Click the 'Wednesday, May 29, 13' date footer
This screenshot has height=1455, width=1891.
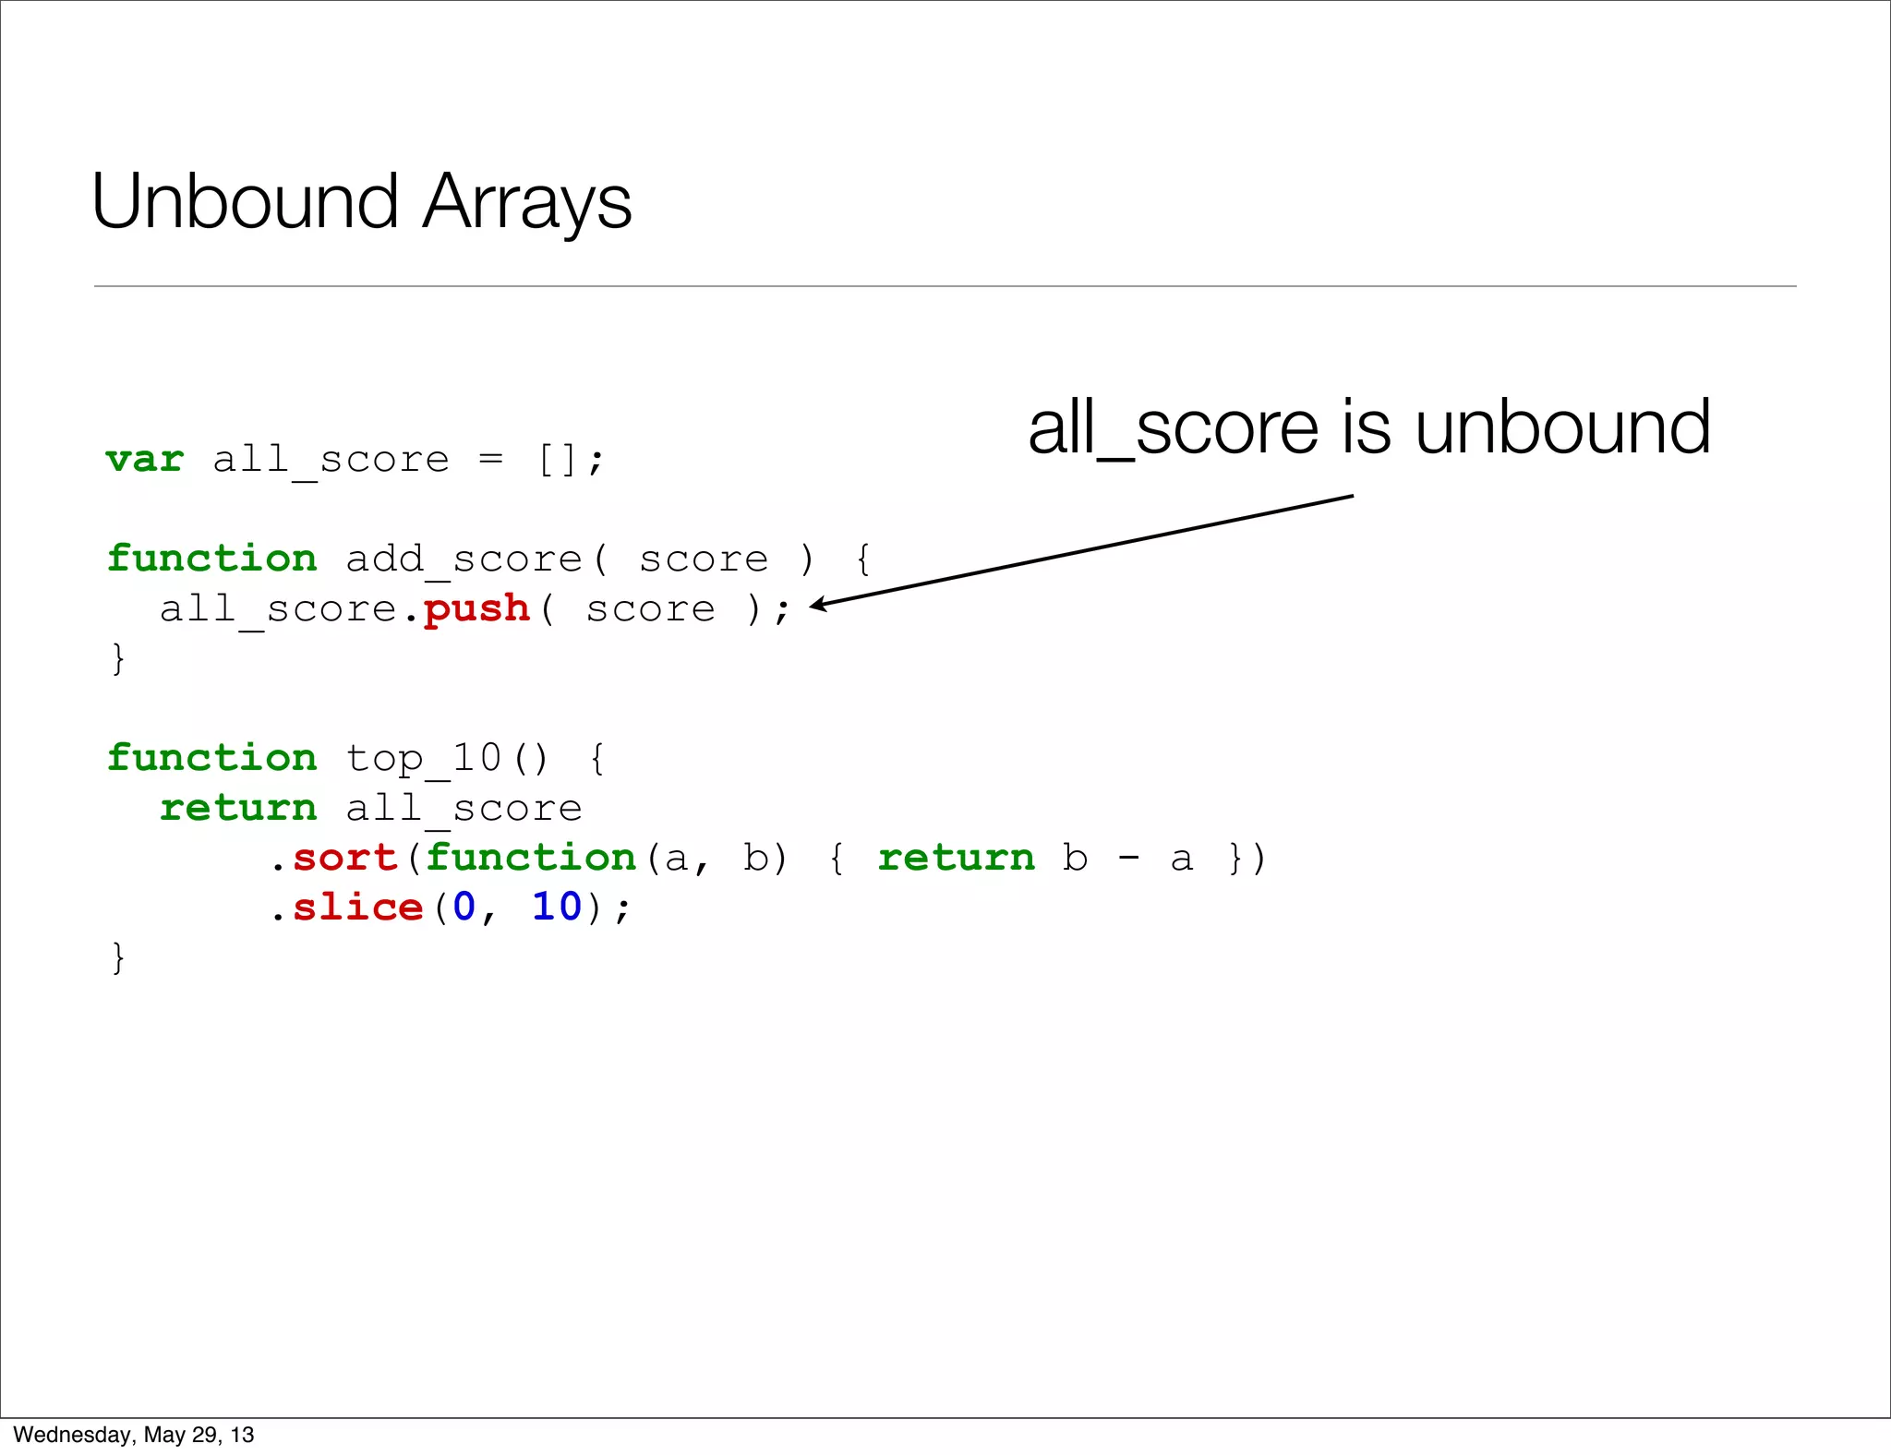coord(134,1435)
